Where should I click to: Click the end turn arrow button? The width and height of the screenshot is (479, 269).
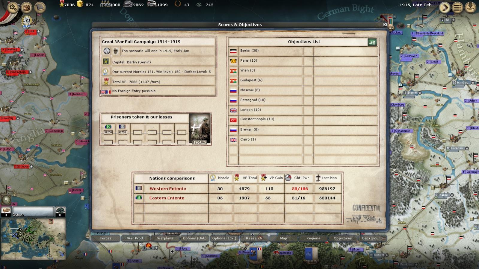445,7
